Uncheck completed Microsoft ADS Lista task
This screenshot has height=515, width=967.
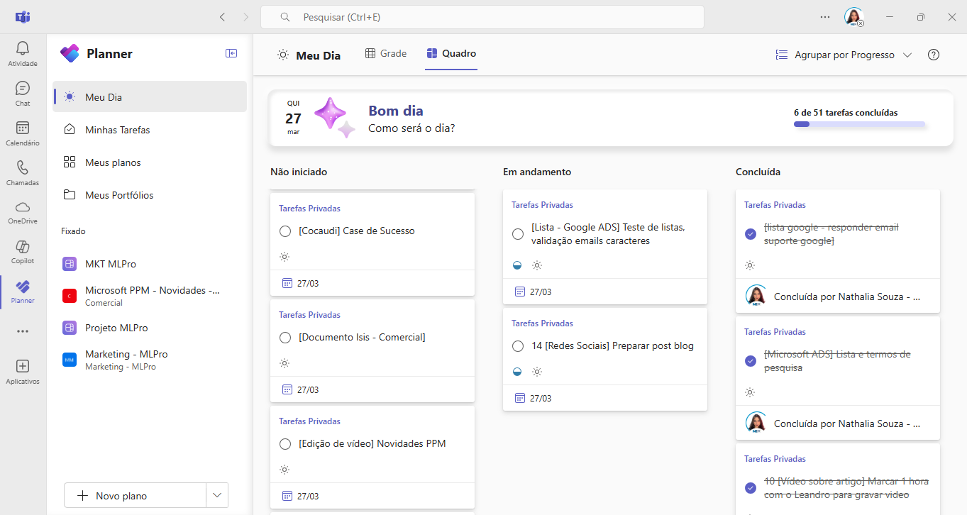[751, 361]
